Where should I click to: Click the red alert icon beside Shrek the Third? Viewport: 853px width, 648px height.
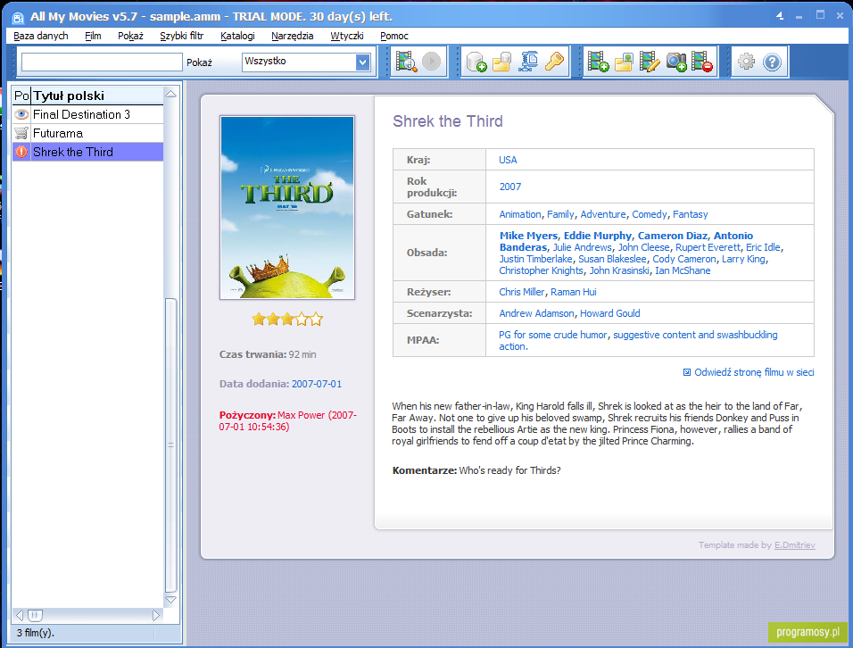point(21,152)
